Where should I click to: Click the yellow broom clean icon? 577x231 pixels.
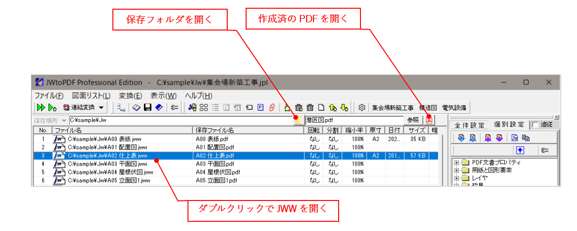tap(288, 108)
